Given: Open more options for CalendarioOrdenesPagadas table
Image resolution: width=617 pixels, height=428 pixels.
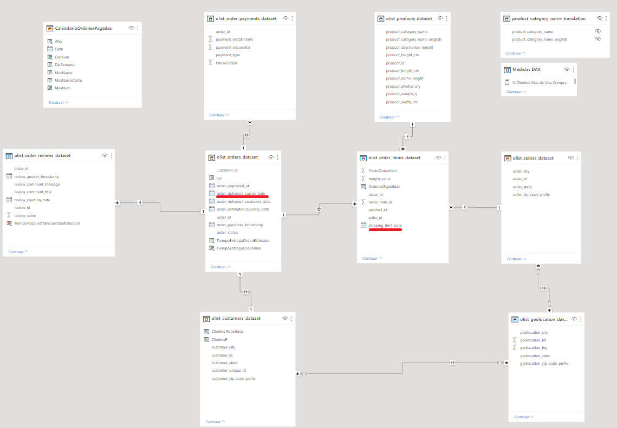Looking at the screenshot, I should click(x=138, y=28).
